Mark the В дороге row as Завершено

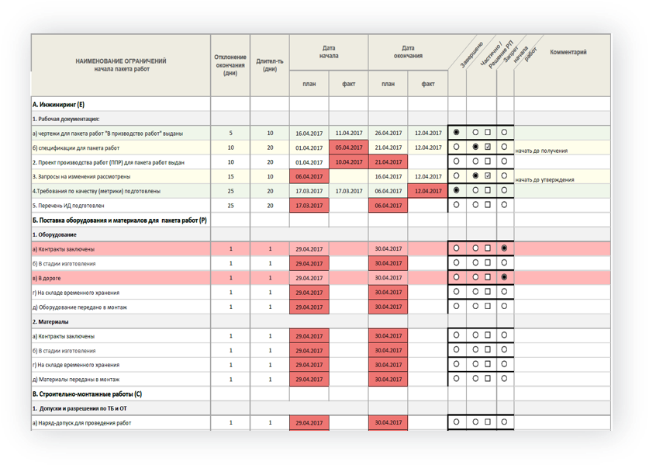(456, 277)
